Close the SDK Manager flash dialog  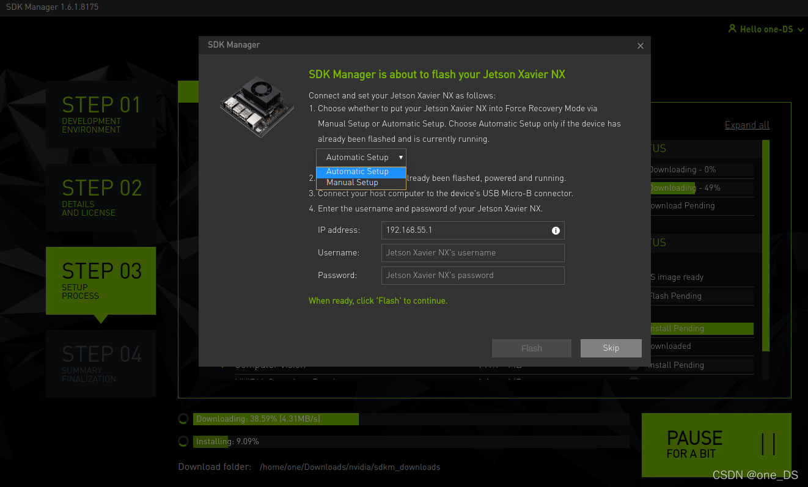641,46
